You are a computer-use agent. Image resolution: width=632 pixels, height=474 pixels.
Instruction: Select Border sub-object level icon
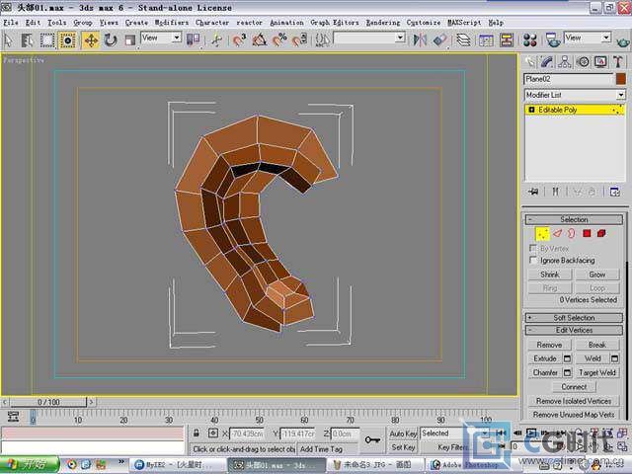coord(572,233)
